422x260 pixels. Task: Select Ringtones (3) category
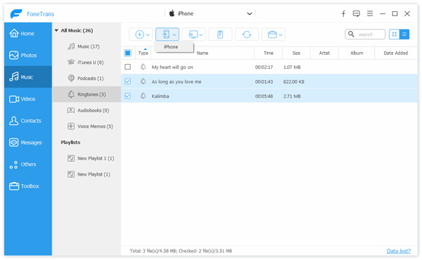point(87,94)
